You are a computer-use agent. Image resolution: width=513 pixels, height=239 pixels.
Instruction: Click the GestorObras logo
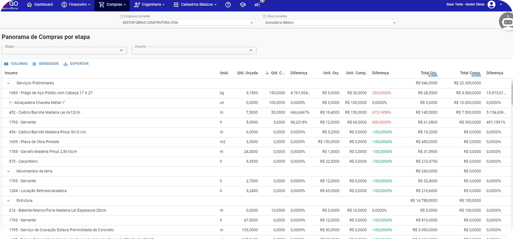coord(10,5)
